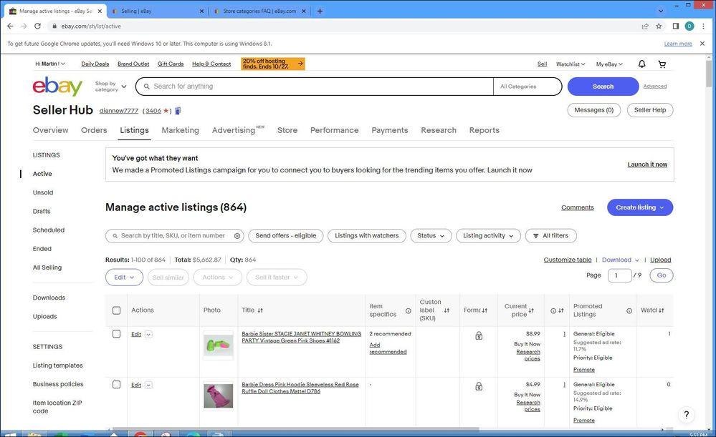Click the blue Search button
716x437 pixels.
click(603, 86)
